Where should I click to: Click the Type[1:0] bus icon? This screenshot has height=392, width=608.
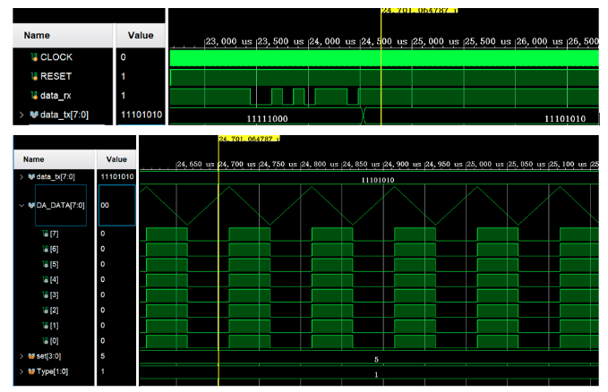[x=32, y=371]
